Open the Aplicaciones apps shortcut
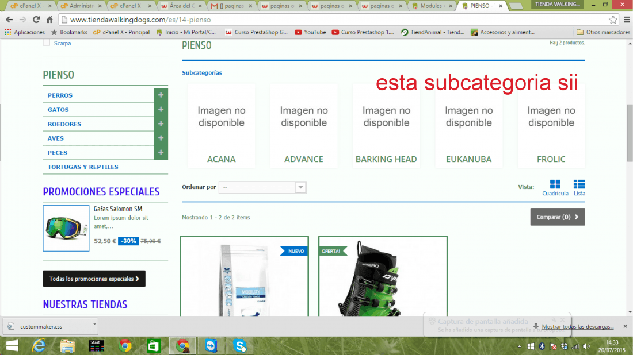Screen dimensions: 633x355 25,32
